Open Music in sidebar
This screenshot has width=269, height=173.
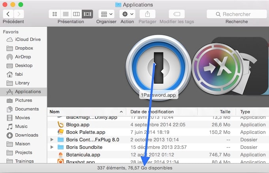pyautogui.click(x=24, y=126)
